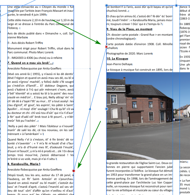
Task: Select the top handle with the rotation line
Action: 176,5
